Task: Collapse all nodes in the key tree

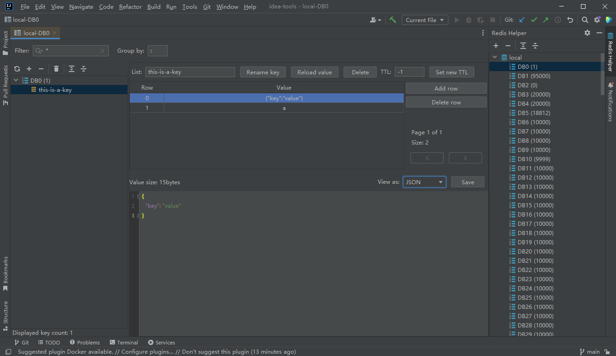Action: pyautogui.click(x=84, y=69)
